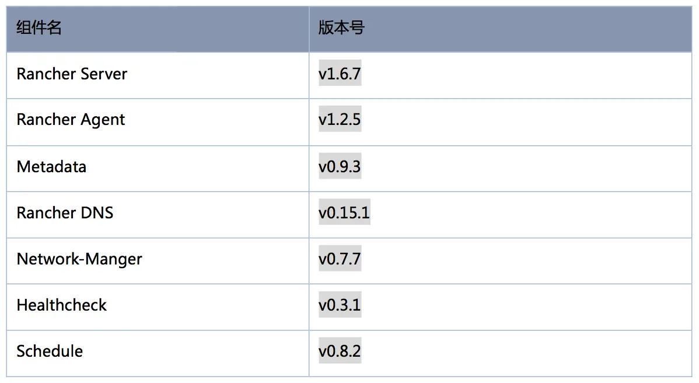Click version v1.6.7 for Rancher Server
The width and height of the screenshot is (699, 383).
point(340,74)
